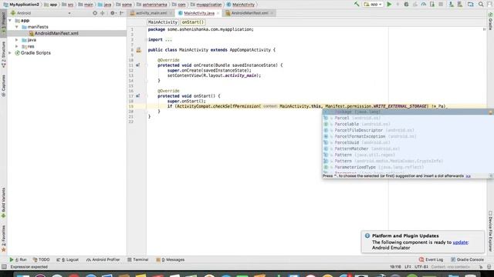Click override gutter icon beside onStart
Viewport: 494px width, 277px height.
137,96
